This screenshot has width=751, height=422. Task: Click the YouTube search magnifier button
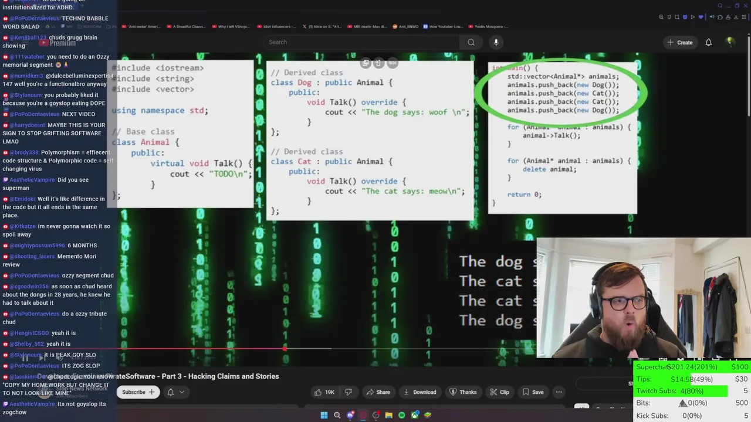(x=471, y=42)
